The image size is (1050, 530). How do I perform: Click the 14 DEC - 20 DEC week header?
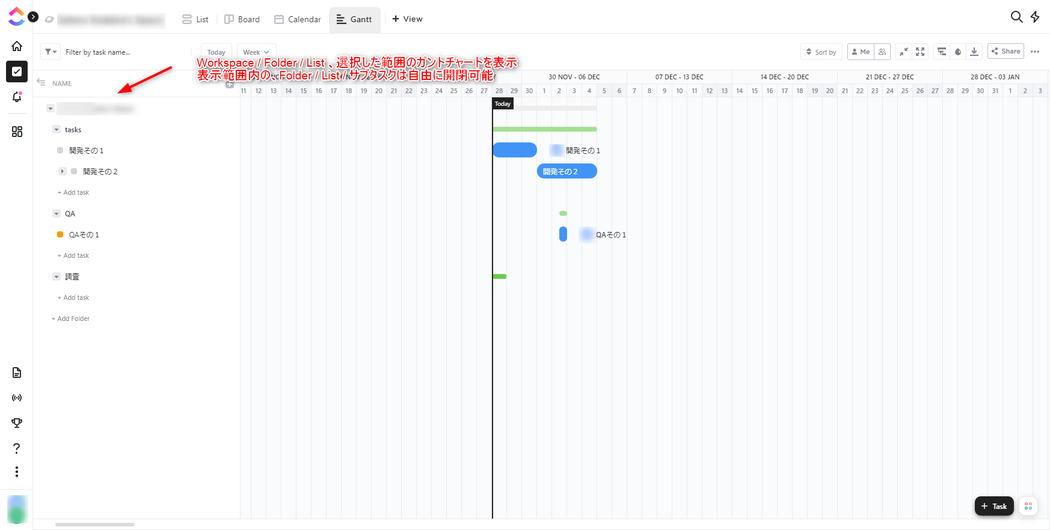click(785, 77)
